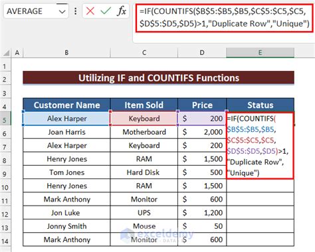Select the 'Jonny Smith' cell

coord(66,226)
